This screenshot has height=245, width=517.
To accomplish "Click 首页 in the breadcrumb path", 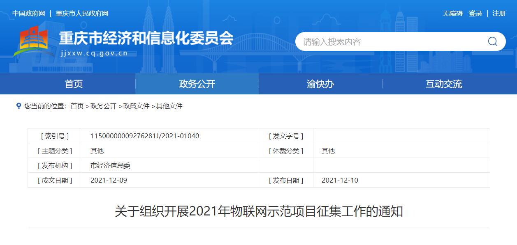I will click(77, 106).
